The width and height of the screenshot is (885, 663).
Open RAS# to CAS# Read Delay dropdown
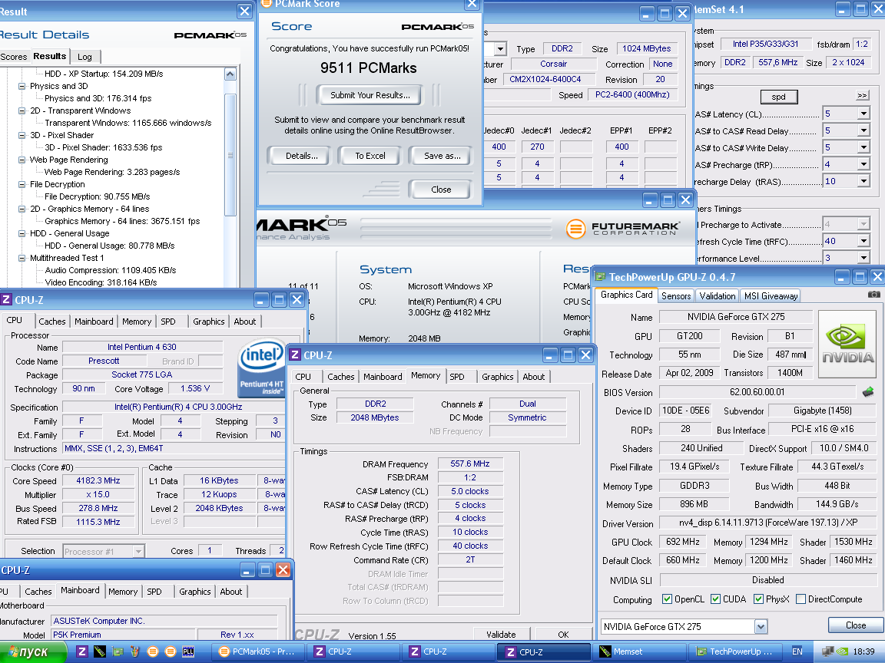pyautogui.click(x=863, y=130)
